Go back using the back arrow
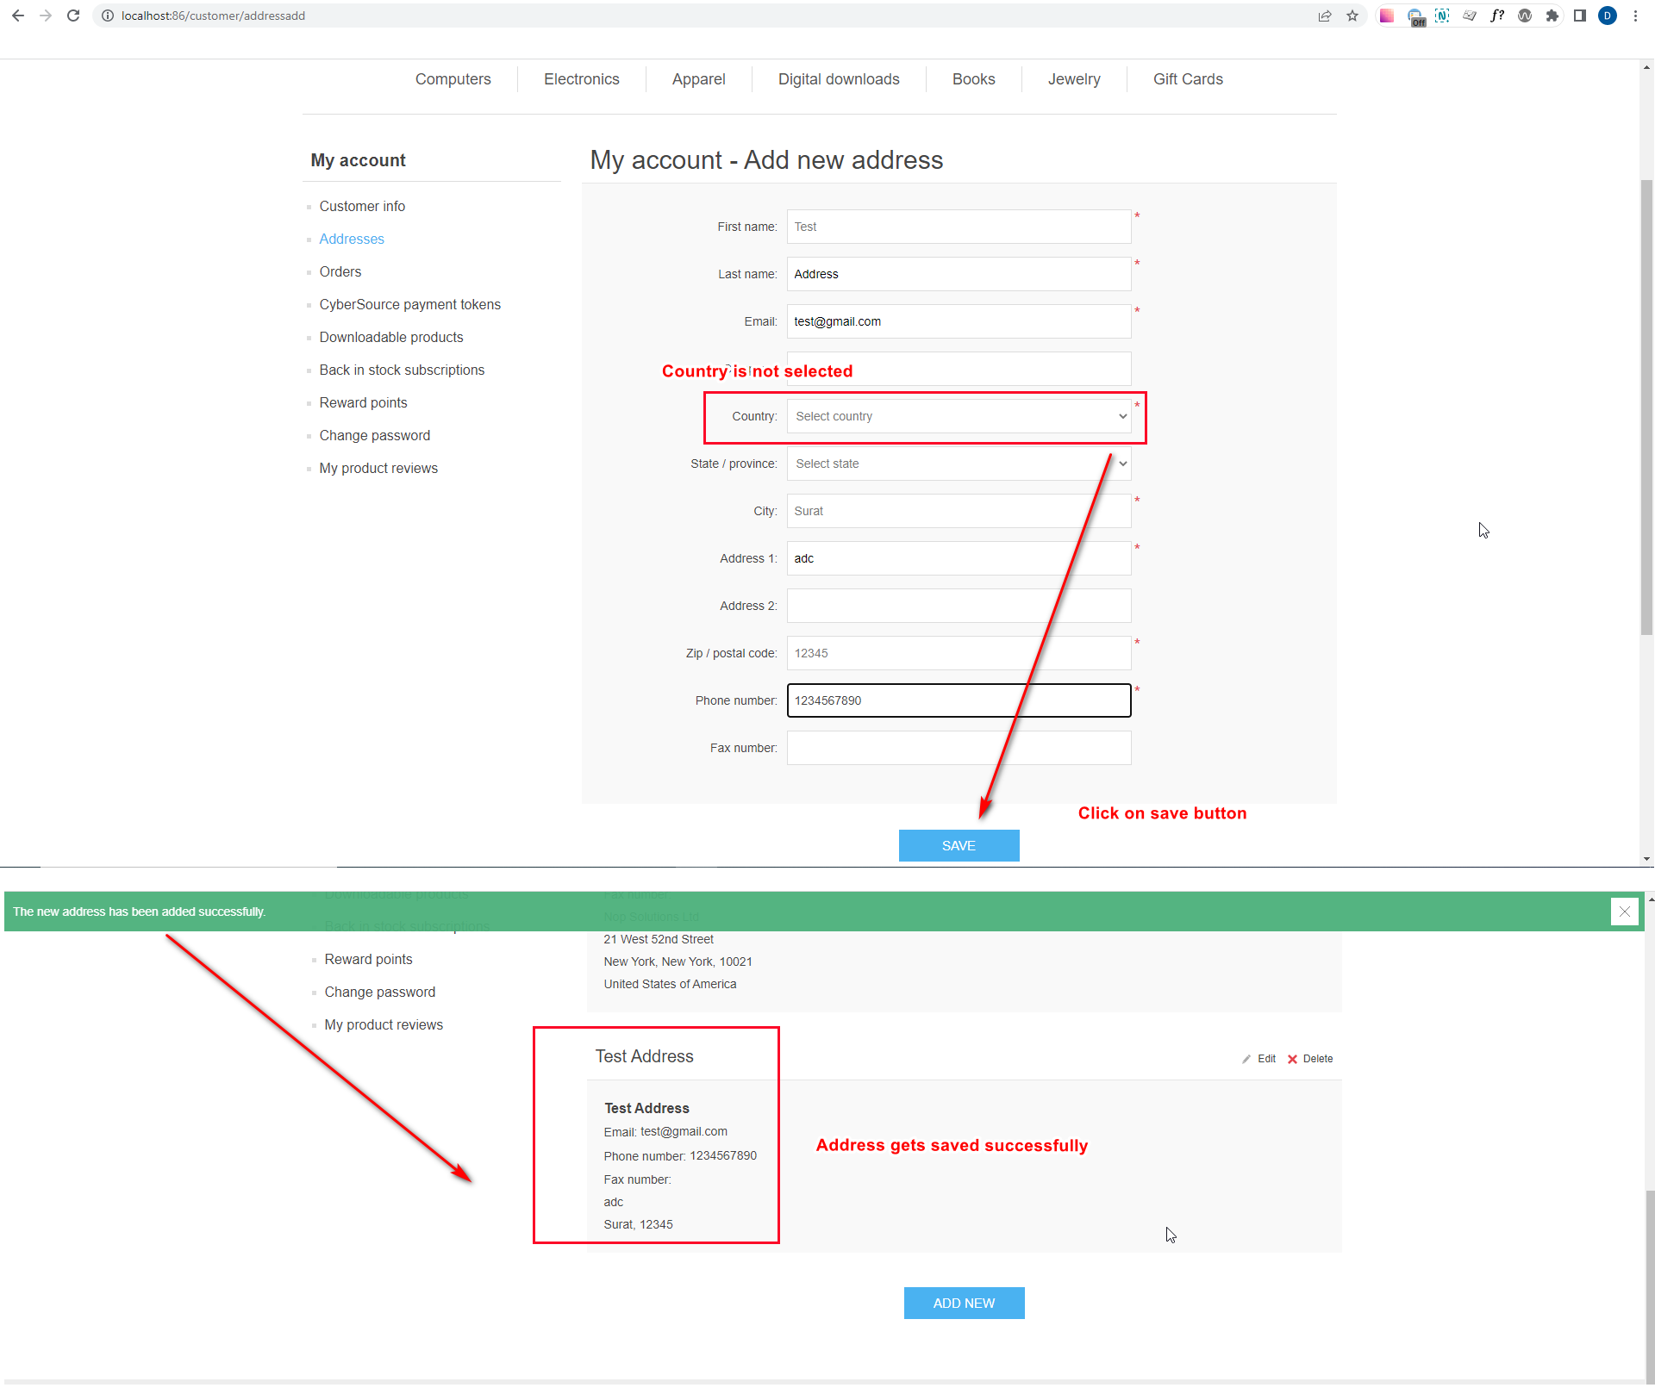Image resolution: width=1655 pixels, height=1394 pixels. point(18,16)
